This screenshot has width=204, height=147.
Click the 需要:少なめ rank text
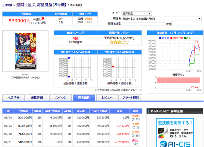85,19
